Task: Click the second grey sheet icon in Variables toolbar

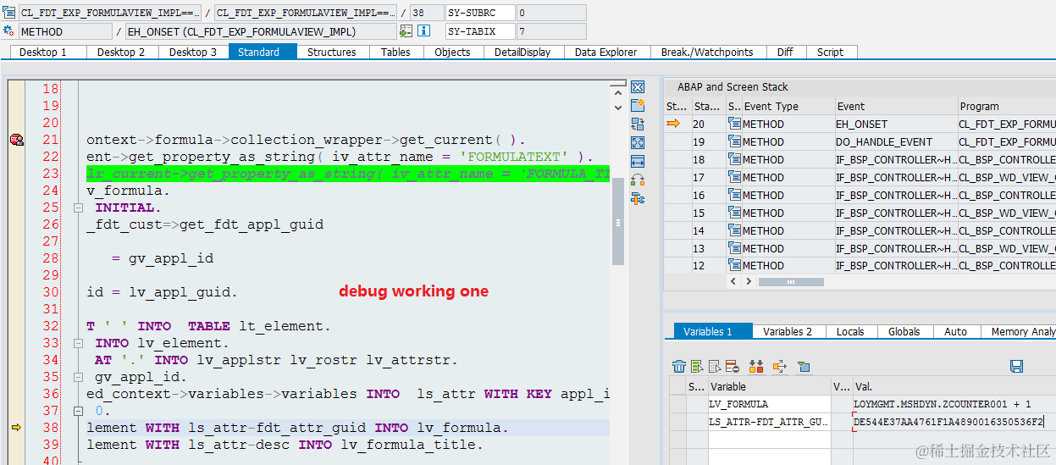Action: [x=714, y=366]
